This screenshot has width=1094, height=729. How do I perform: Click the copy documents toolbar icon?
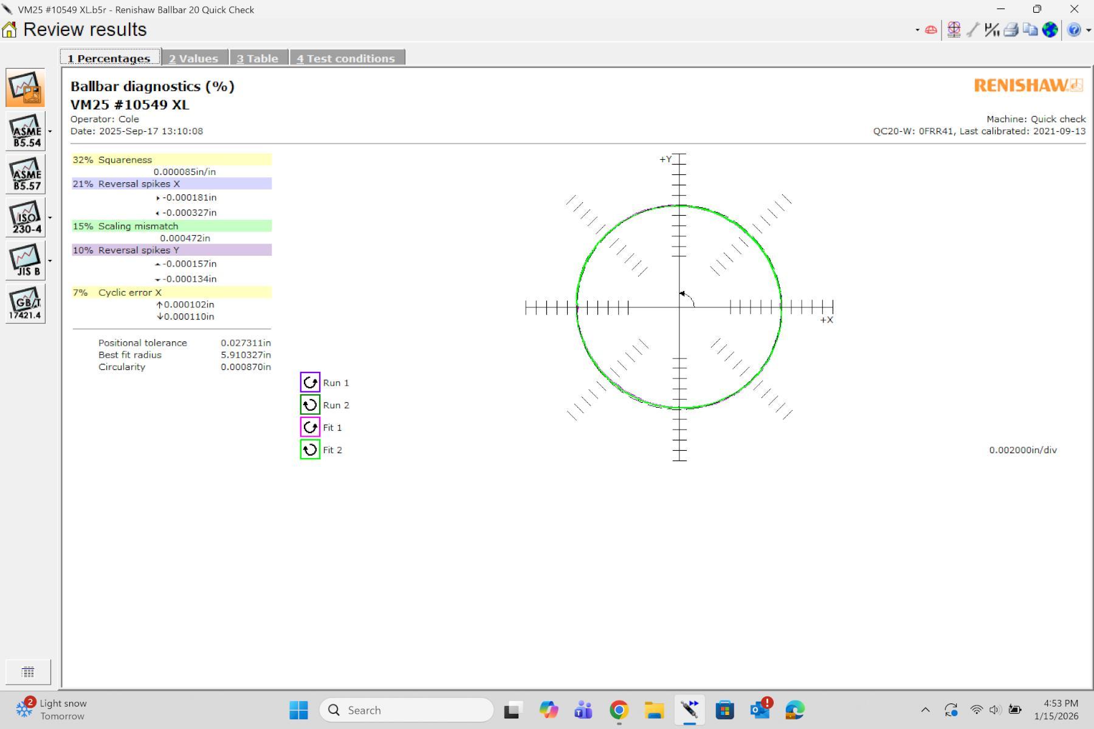click(x=1030, y=30)
